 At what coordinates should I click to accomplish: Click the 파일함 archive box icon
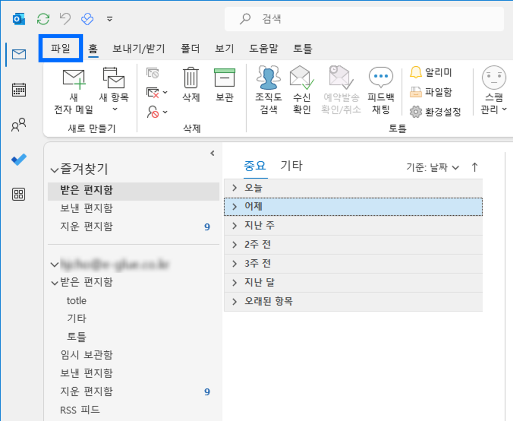pos(416,92)
